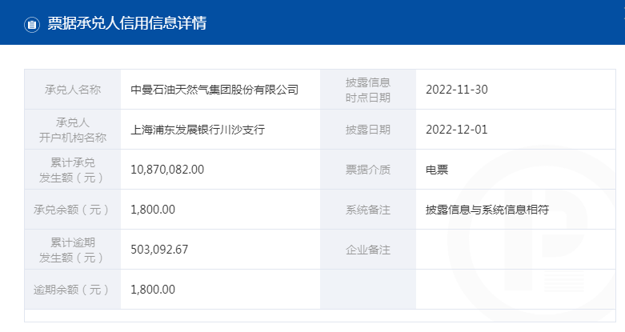Click the 披露日期 label
This screenshot has width=625, height=332.
(x=368, y=130)
